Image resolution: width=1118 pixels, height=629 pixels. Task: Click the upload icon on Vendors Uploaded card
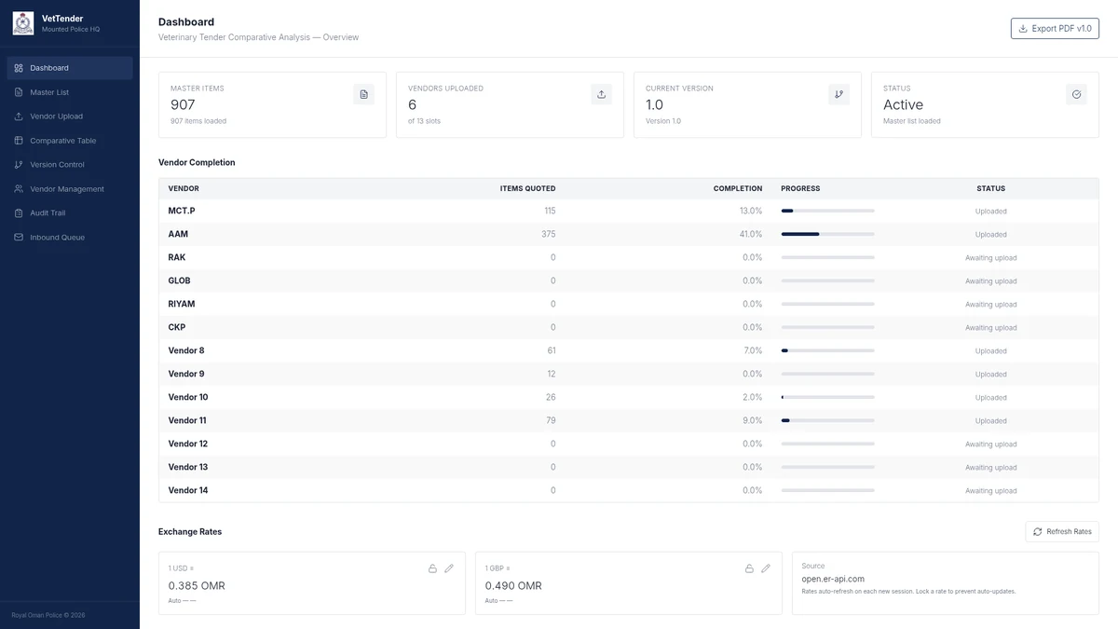[602, 94]
